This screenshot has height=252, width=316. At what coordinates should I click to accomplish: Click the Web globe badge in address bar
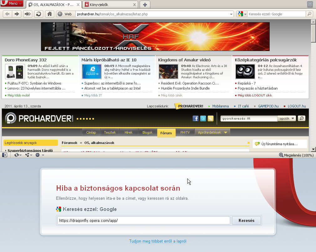pos(65,14)
